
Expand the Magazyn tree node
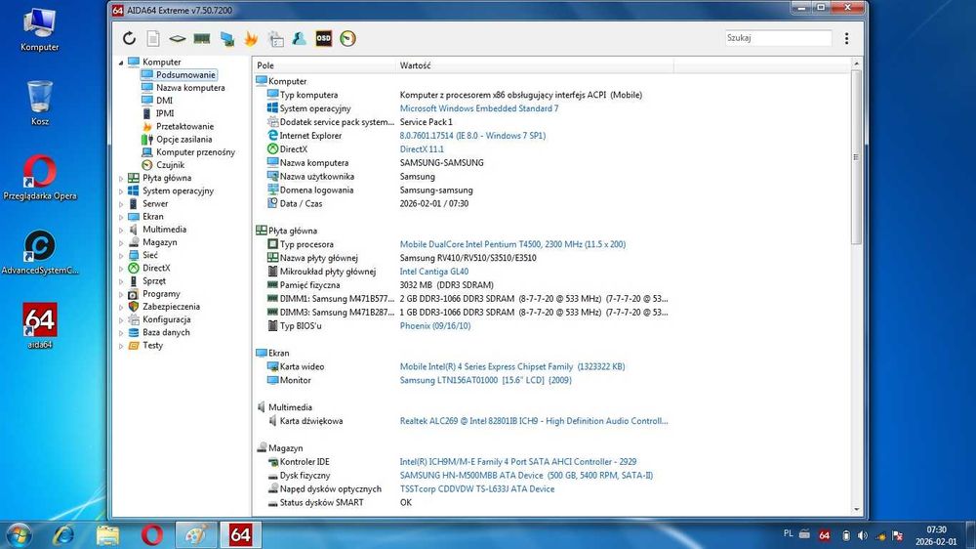tap(121, 242)
